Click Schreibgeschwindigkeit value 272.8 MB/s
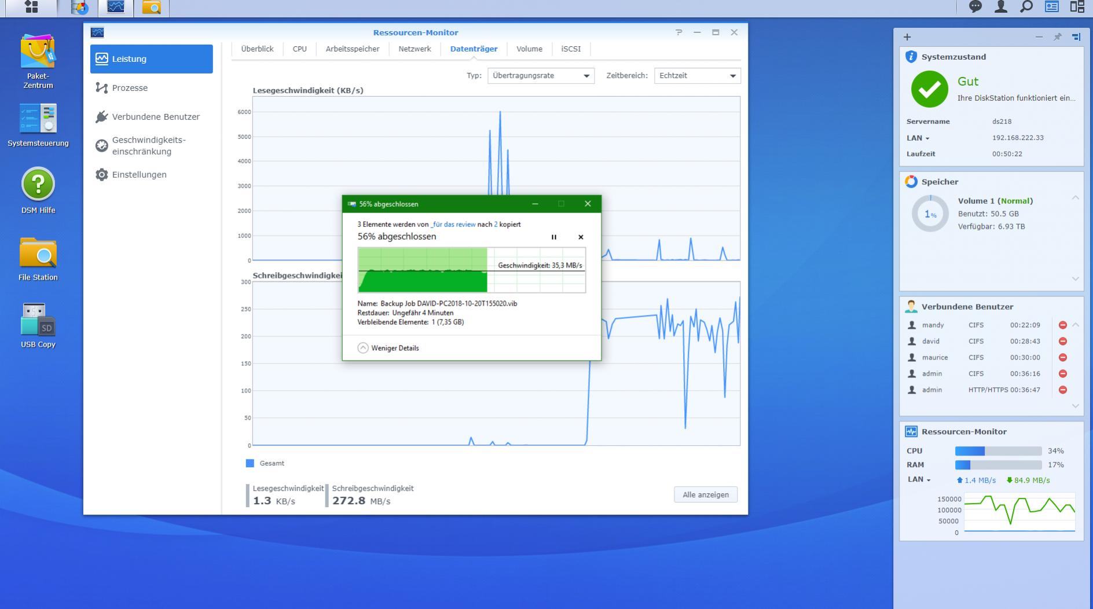Screen dimensions: 1093x609 point(361,501)
